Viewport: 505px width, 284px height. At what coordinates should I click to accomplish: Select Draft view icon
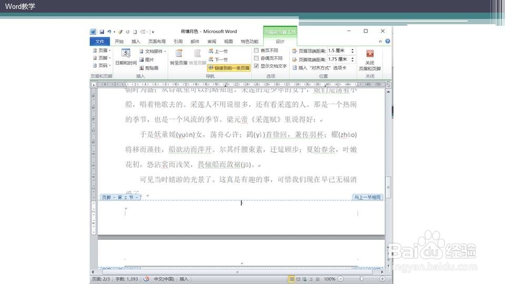[x=318, y=279]
